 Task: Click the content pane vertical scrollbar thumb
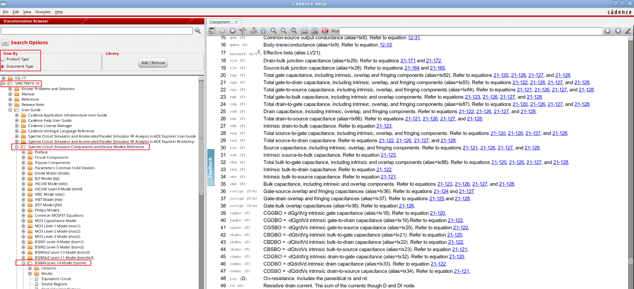(631, 262)
